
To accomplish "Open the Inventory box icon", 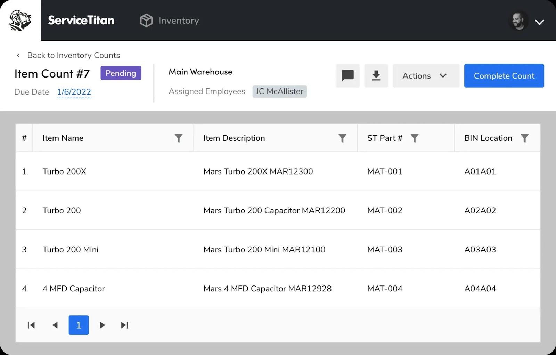I will pos(146,21).
